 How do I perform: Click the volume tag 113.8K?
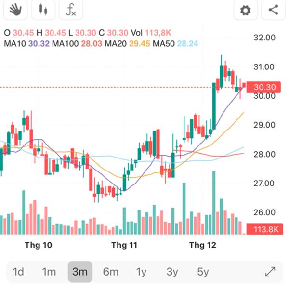[264, 229]
